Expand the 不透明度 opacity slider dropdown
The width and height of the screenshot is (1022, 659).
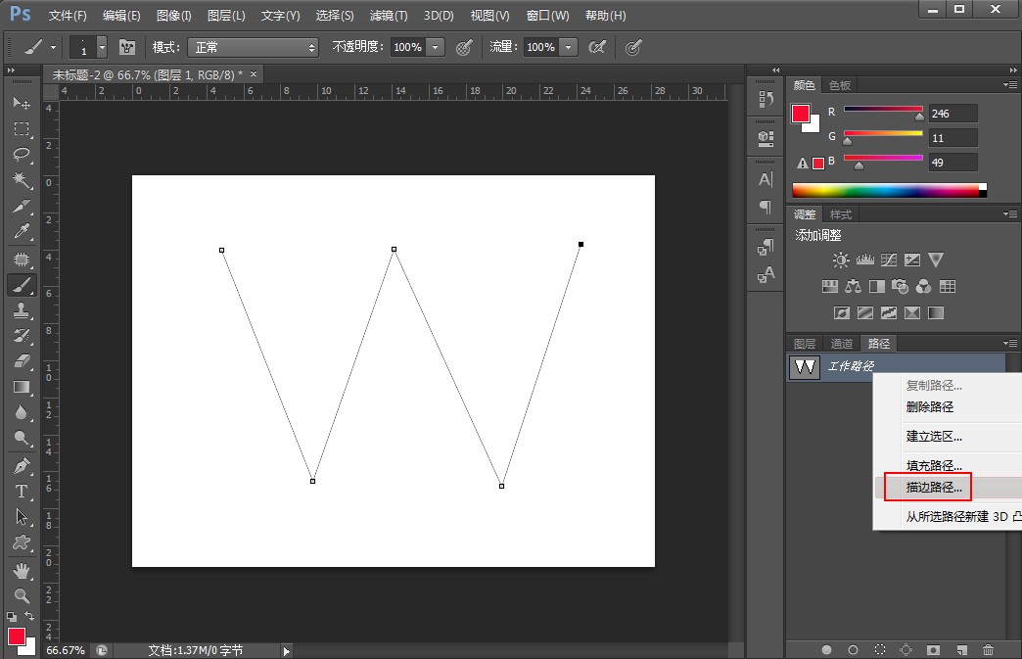pyautogui.click(x=436, y=47)
